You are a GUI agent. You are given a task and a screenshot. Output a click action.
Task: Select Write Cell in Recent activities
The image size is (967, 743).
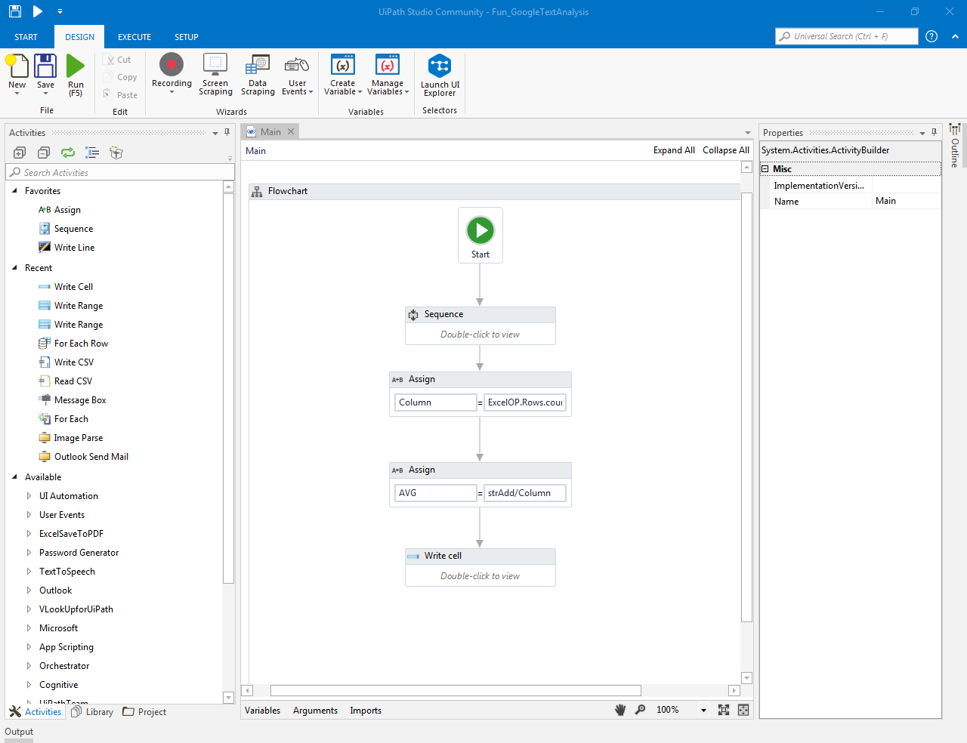(x=73, y=287)
